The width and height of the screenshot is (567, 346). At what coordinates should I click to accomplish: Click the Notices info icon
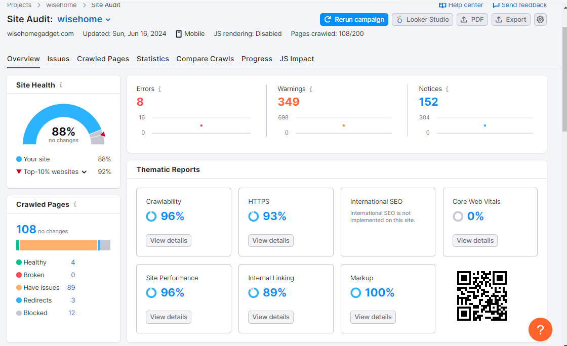pyautogui.click(x=447, y=89)
